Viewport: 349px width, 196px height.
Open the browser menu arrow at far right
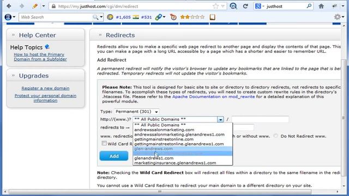point(343,6)
